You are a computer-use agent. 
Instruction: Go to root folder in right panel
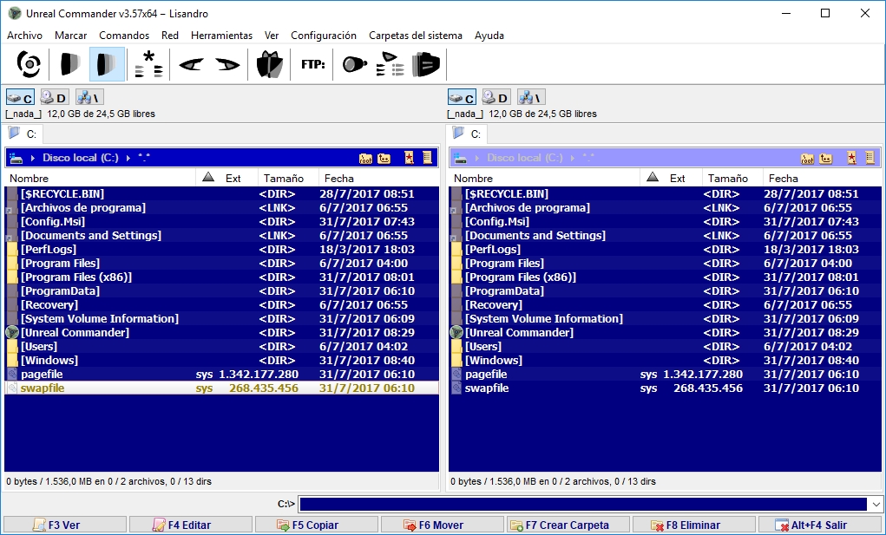pyautogui.click(x=807, y=158)
